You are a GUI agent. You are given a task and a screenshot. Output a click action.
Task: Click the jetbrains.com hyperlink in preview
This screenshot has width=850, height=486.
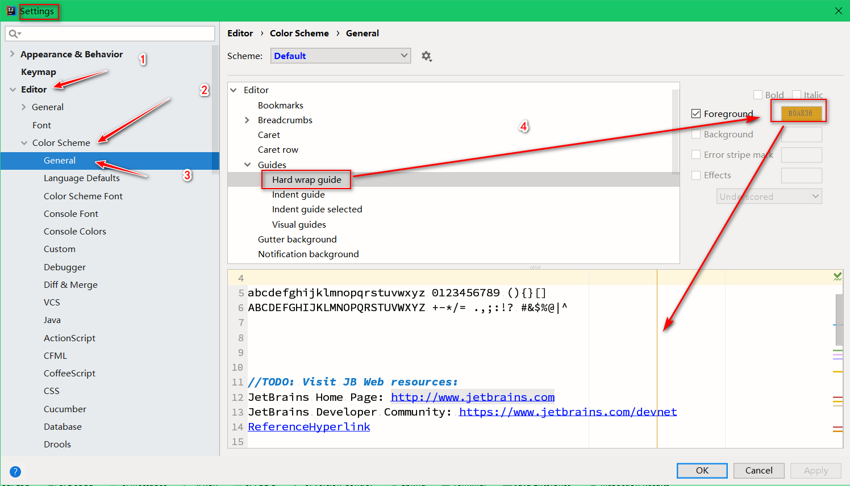(473, 397)
